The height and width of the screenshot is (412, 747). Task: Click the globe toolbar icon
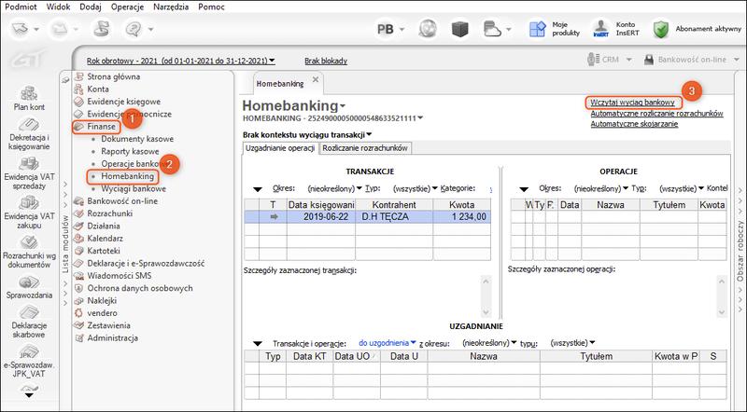[428, 29]
